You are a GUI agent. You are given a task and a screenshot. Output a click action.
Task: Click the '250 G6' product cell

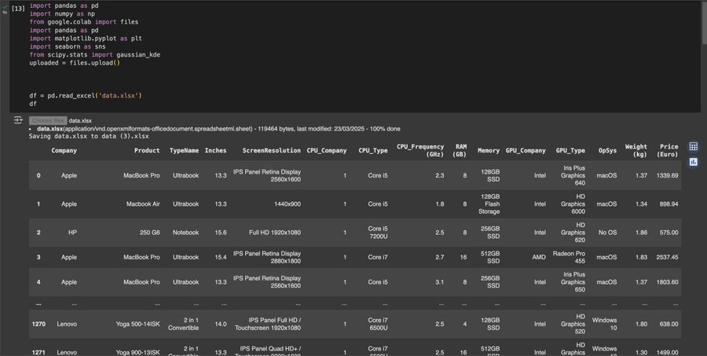point(150,233)
